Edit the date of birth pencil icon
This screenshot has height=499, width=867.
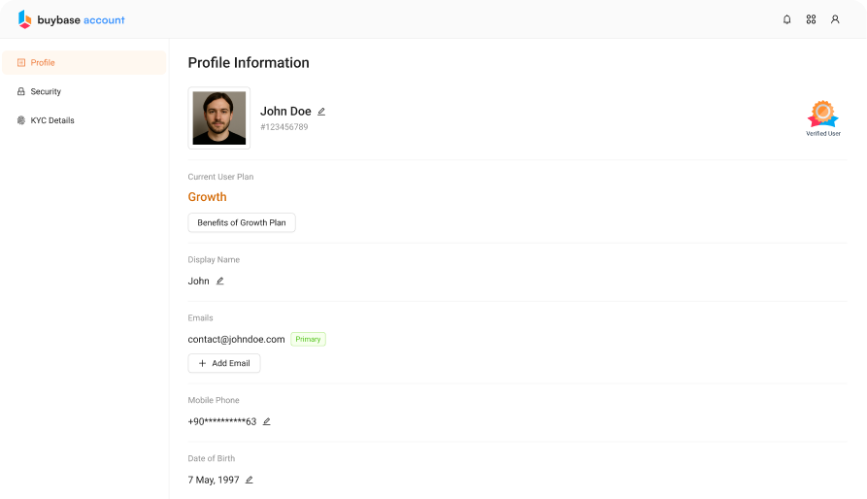(250, 480)
